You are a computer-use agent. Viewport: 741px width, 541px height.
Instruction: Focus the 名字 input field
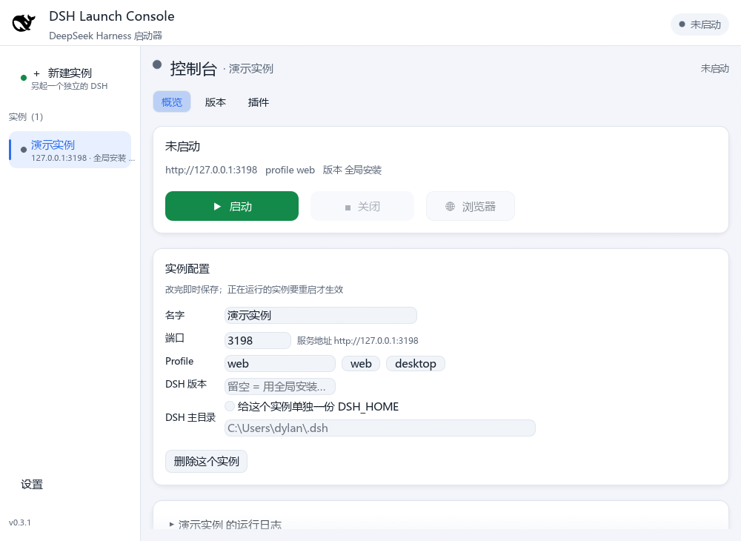coord(320,315)
